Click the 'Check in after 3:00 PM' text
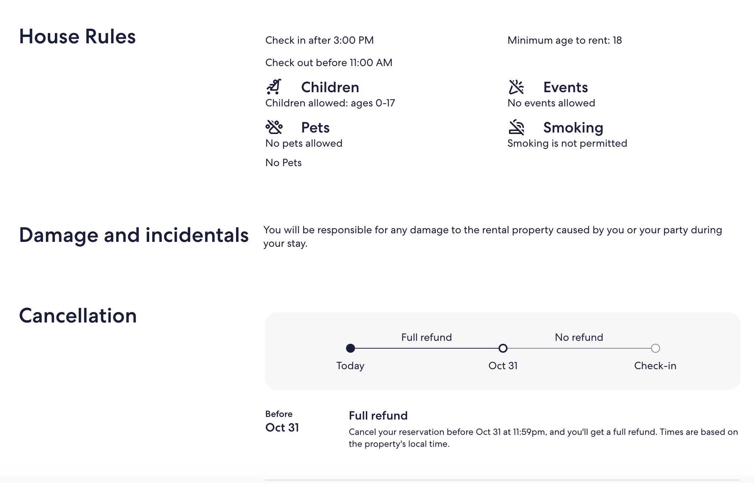This screenshot has width=754, height=483. click(x=319, y=40)
